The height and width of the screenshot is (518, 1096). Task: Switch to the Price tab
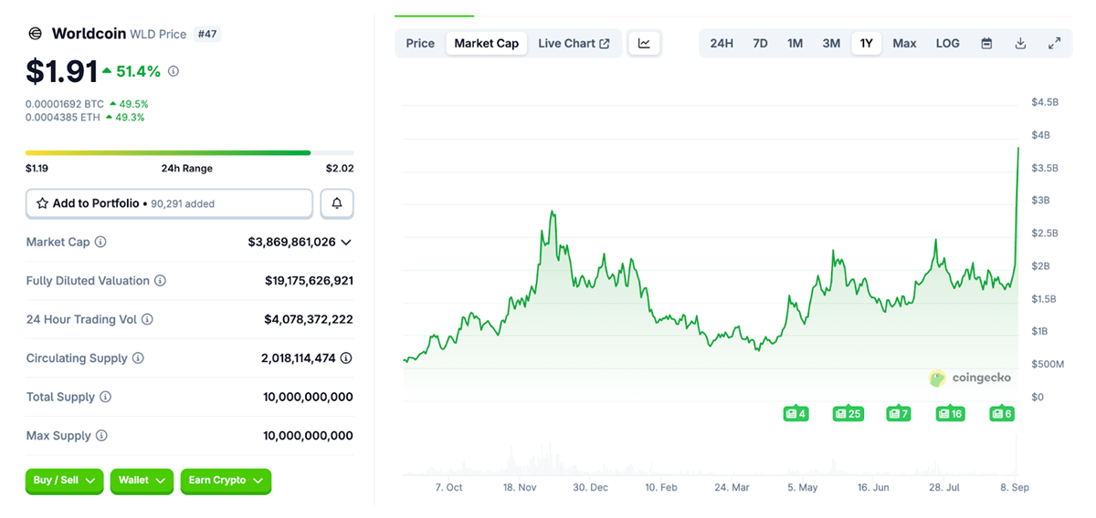pos(420,43)
